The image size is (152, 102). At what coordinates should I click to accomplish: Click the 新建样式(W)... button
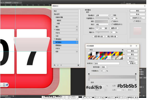pyautogui.click(x=138, y=18)
